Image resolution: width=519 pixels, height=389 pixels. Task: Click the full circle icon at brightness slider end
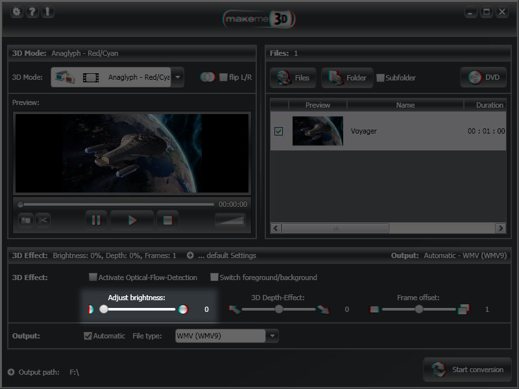tap(183, 309)
